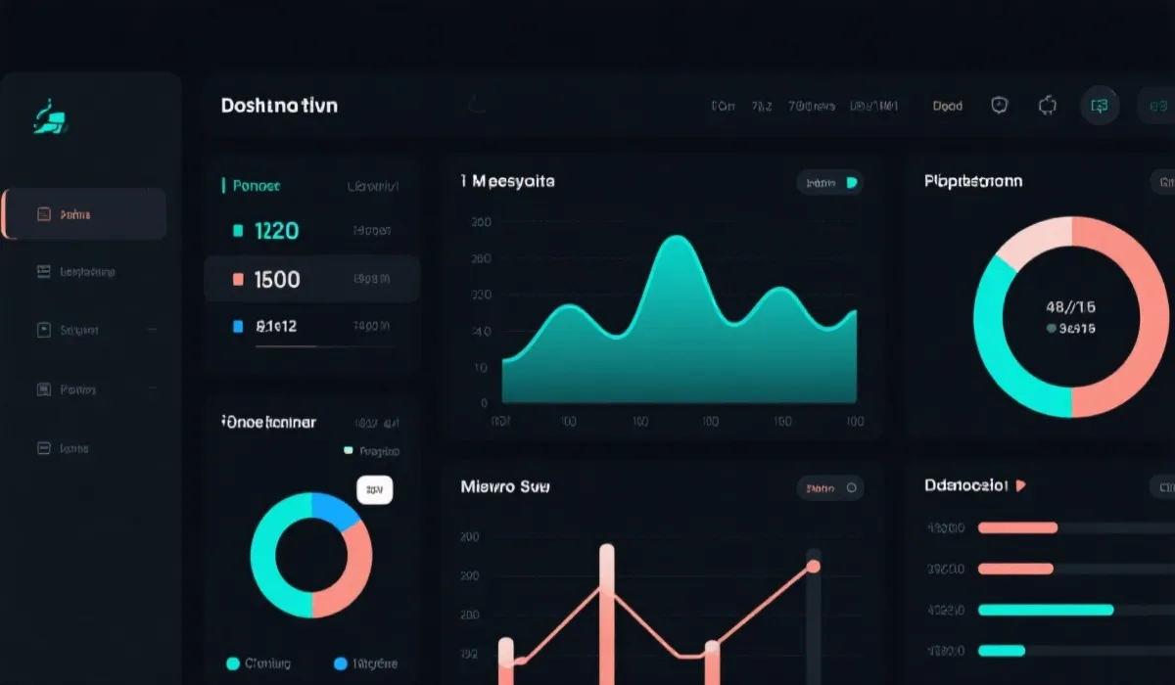Viewport: 1175px width, 685px height.
Task: Click the last sidebar item's card icon
Action: click(43, 448)
